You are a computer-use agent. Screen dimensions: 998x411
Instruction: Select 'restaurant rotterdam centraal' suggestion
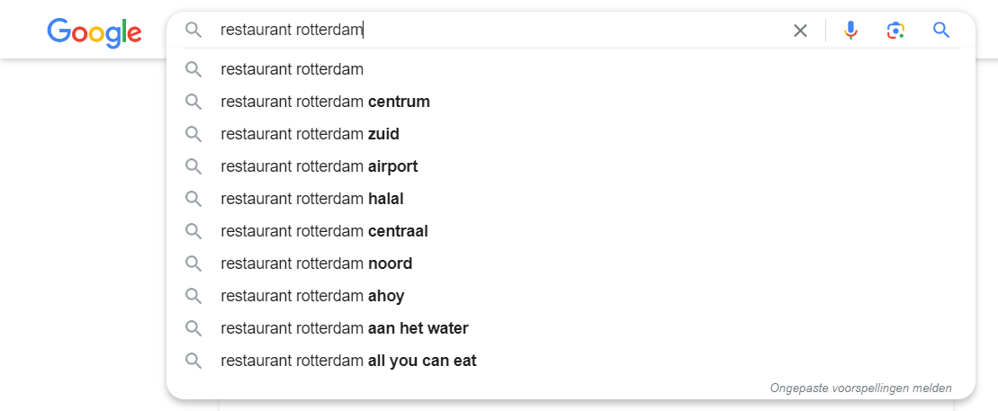[x=324, y=231]
